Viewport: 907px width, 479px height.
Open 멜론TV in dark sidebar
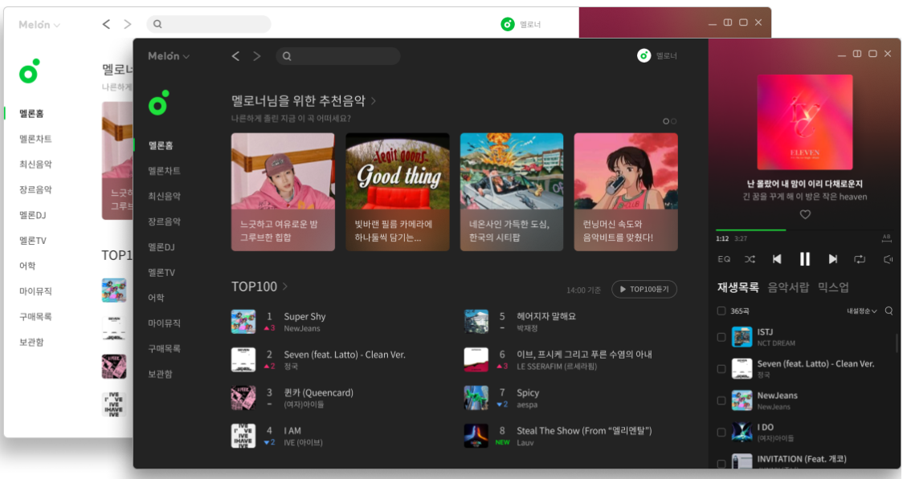tap(161, 273)
